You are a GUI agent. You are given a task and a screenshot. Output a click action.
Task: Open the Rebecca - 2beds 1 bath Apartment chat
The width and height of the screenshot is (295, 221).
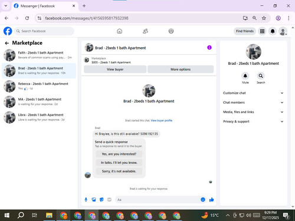(39, 86)
